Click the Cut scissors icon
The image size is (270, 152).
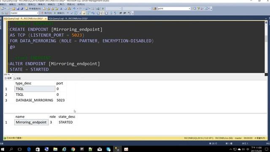(61, 8)
